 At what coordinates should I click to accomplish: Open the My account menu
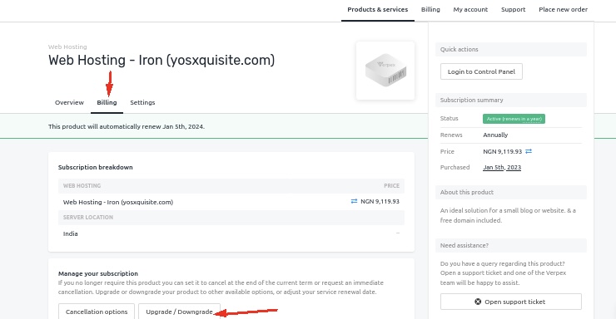[470, 9]
